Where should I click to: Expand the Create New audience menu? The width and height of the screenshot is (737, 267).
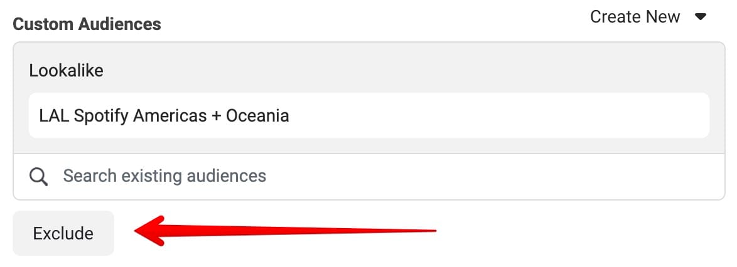pyautogui.click(x=648, y=17)
